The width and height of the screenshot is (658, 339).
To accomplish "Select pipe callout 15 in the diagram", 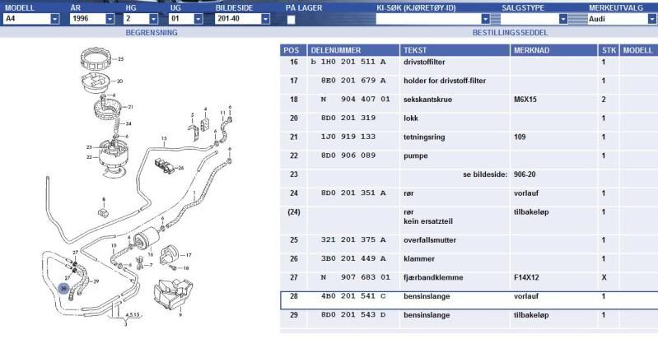I will [164, 138].
